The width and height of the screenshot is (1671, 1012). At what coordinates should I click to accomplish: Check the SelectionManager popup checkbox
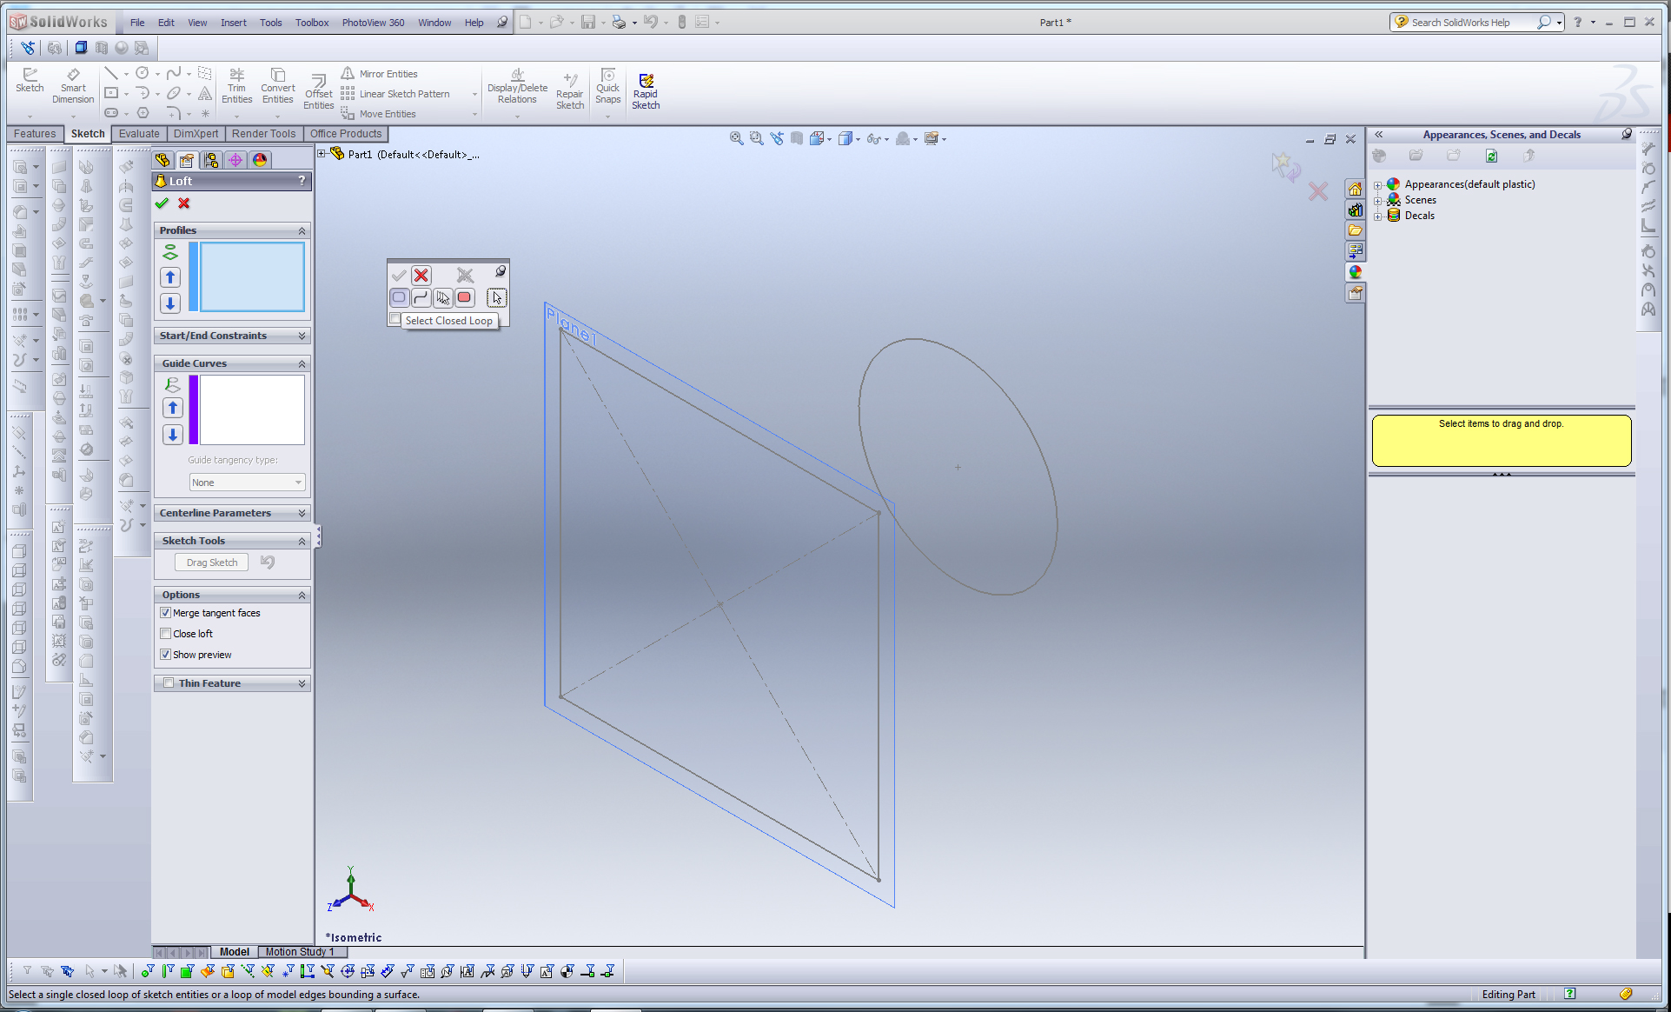coord(395,320)
